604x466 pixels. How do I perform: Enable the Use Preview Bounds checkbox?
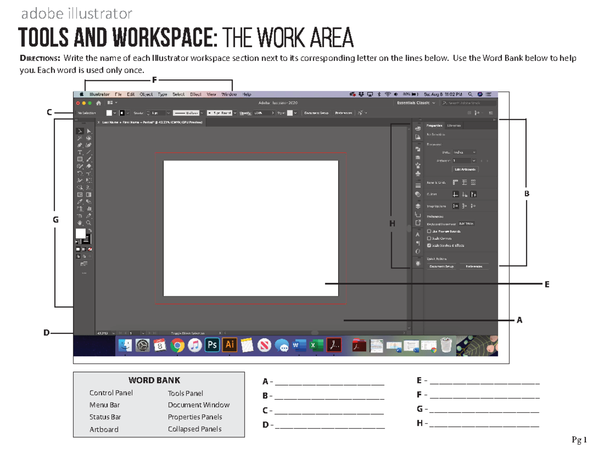pos(429,231)
